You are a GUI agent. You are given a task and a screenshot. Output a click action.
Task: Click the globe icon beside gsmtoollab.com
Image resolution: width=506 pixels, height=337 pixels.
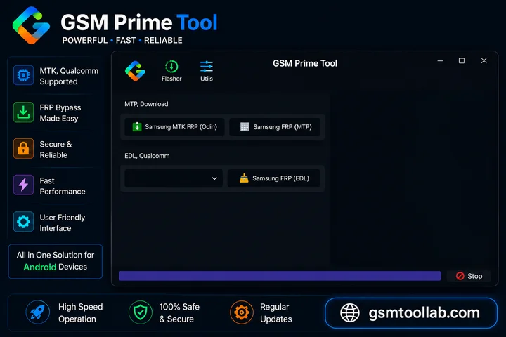[350, 312]
